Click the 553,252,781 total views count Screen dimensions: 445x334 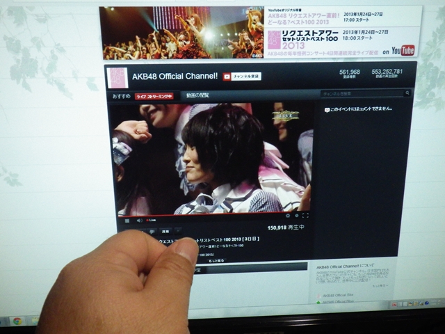387,71
